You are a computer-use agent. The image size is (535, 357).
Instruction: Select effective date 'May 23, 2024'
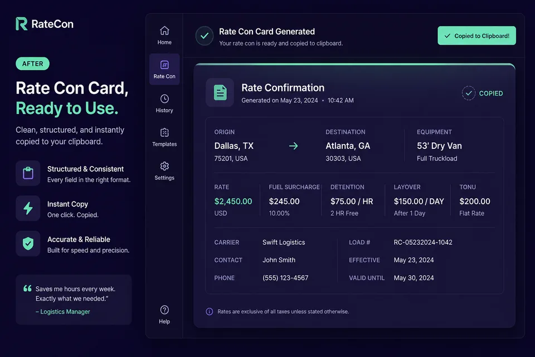tap(414, 260)
